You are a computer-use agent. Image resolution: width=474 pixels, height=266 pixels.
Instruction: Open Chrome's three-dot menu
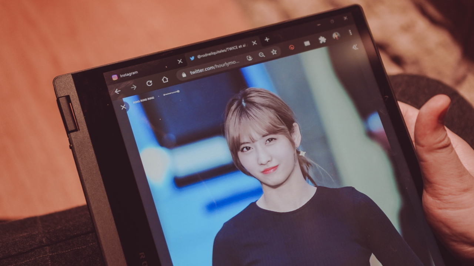tap(350, 33)
